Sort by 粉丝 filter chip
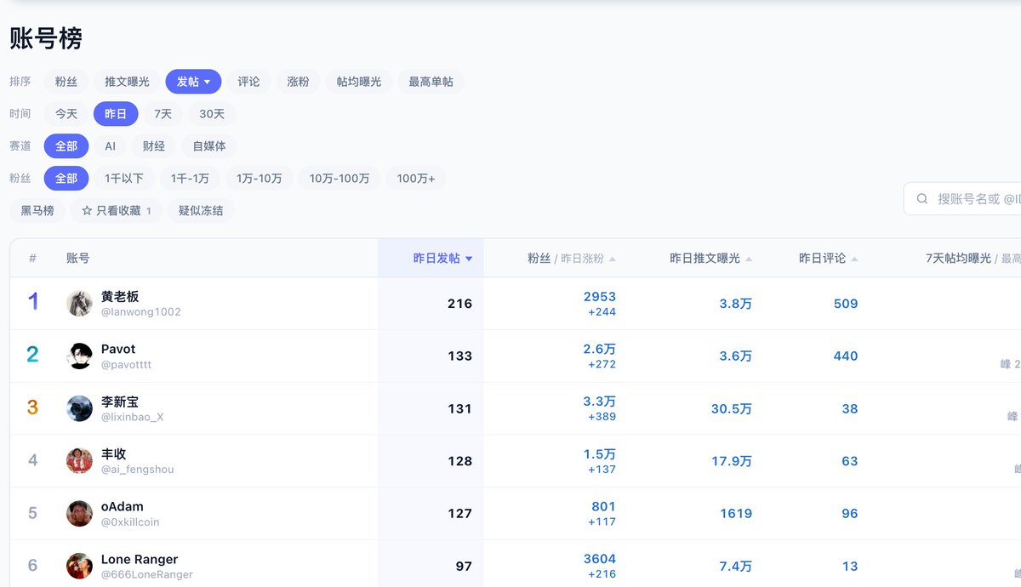Screen dimensions: 1021x587 [66, 82]
